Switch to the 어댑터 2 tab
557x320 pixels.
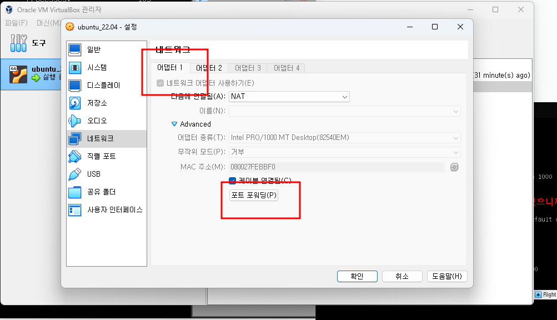pos(209,68)
